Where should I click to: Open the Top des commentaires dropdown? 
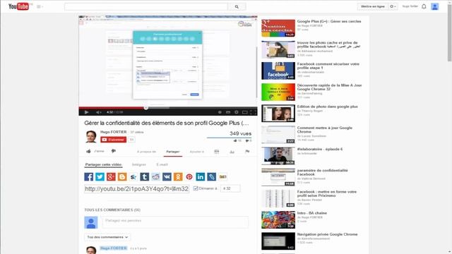[x=107, y=237]
